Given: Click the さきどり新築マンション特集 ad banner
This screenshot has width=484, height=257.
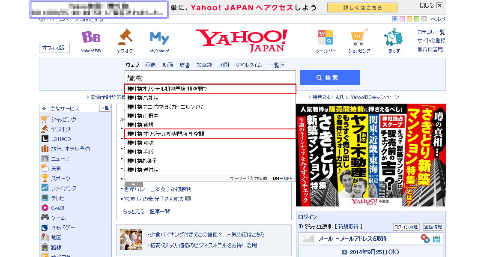Looking at the screenshot, I should pos(371,155).
